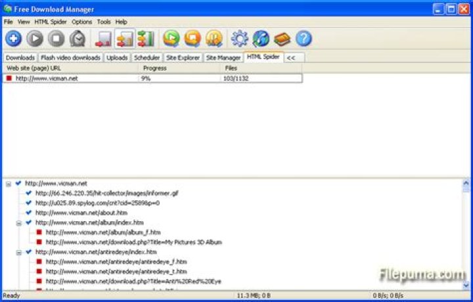Click the Free Download Manager title bar icon

pyautogui.click(x=7, y=9)
